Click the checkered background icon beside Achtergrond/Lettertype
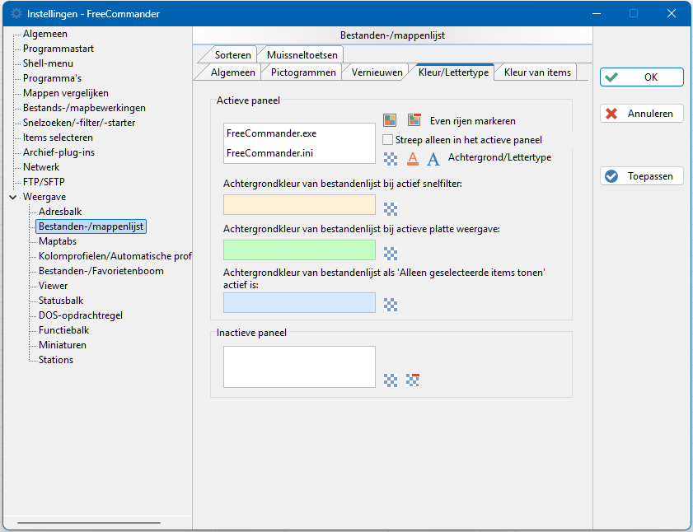 [391, 157]
